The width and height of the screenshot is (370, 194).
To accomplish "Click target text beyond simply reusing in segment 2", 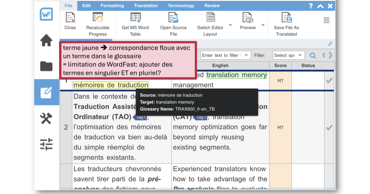I will click(208, 137).
